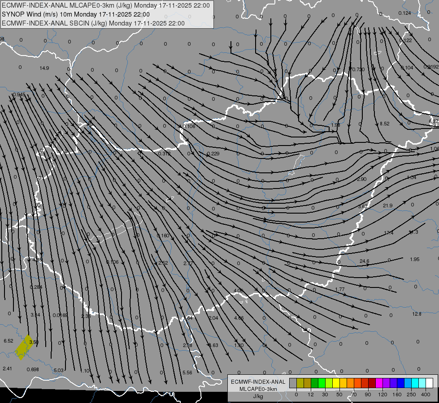This screenshot has width=439, height=403.
Task: Pick the pure yellow swatch in the color scale
Action: pos(336,383)
